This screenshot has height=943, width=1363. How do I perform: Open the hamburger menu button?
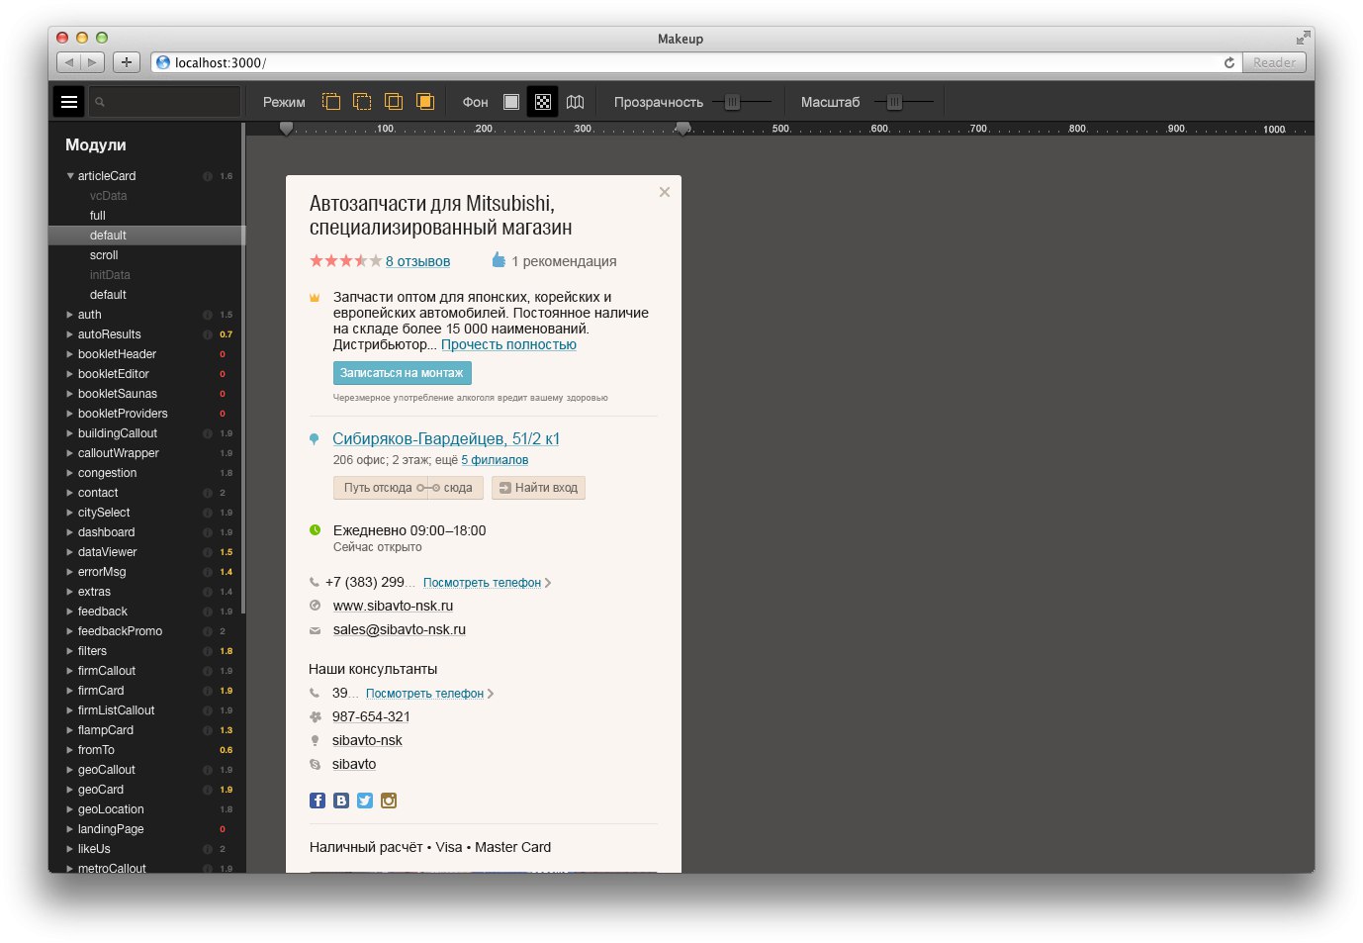coord(69,102)
